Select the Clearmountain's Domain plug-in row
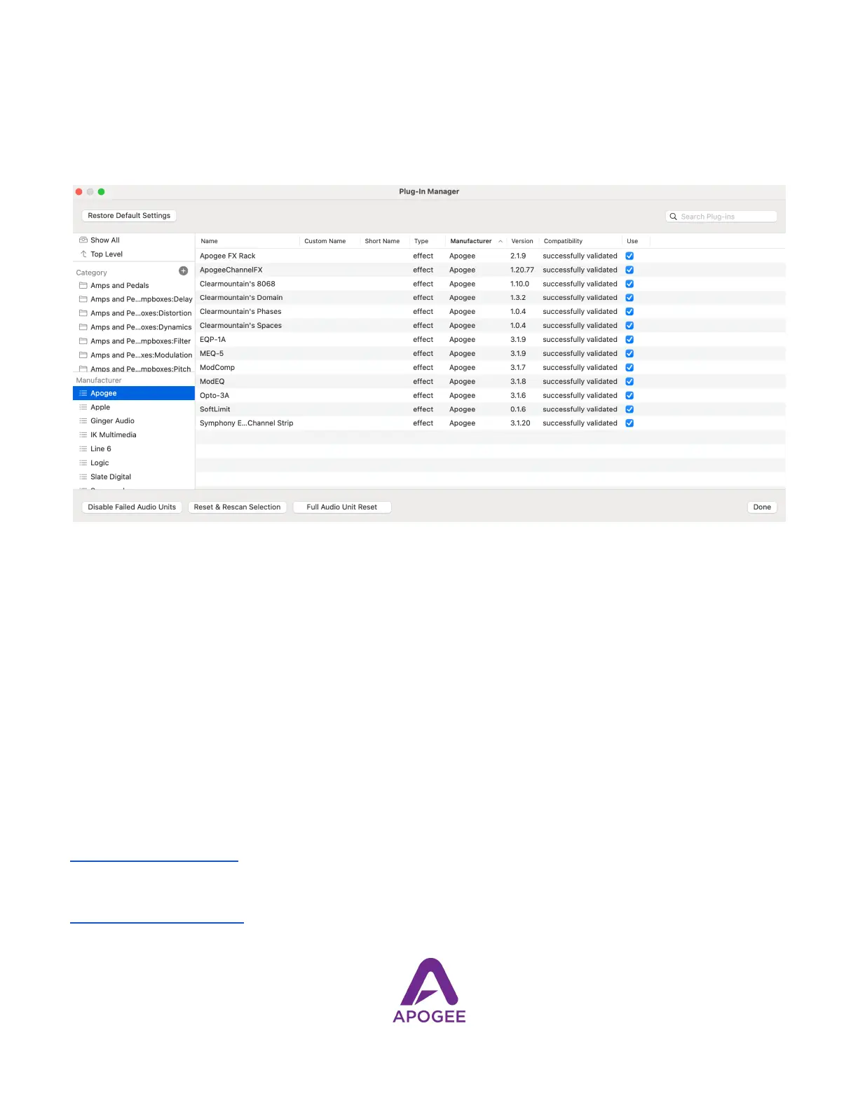Viewport: 858px width, 1110px height. click(241, 298)
